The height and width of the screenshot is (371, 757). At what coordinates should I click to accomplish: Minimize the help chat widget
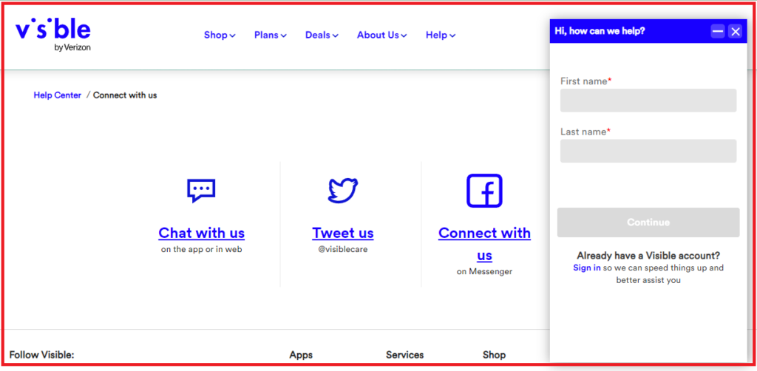(x=718, y=32)
